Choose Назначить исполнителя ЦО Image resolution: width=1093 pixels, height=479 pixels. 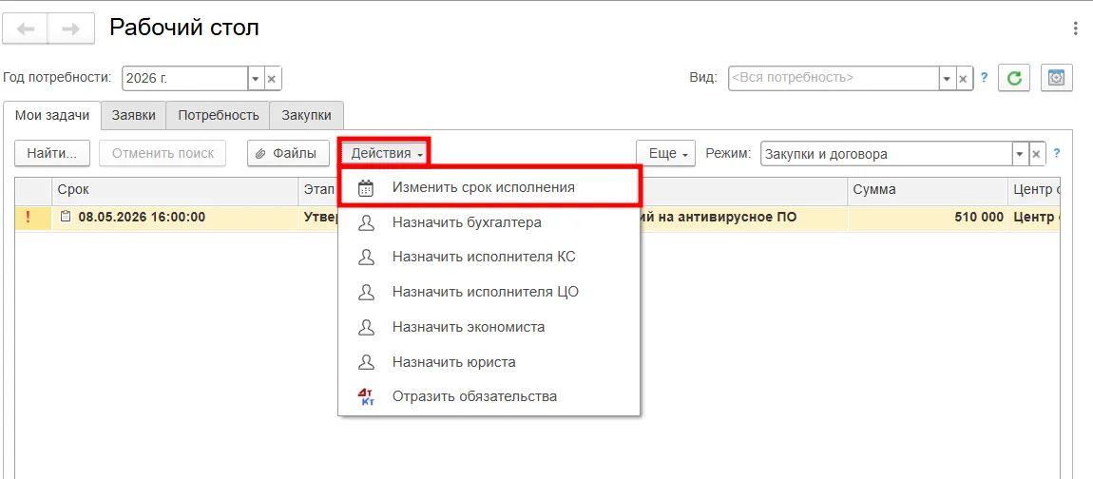tap(489, 292)
